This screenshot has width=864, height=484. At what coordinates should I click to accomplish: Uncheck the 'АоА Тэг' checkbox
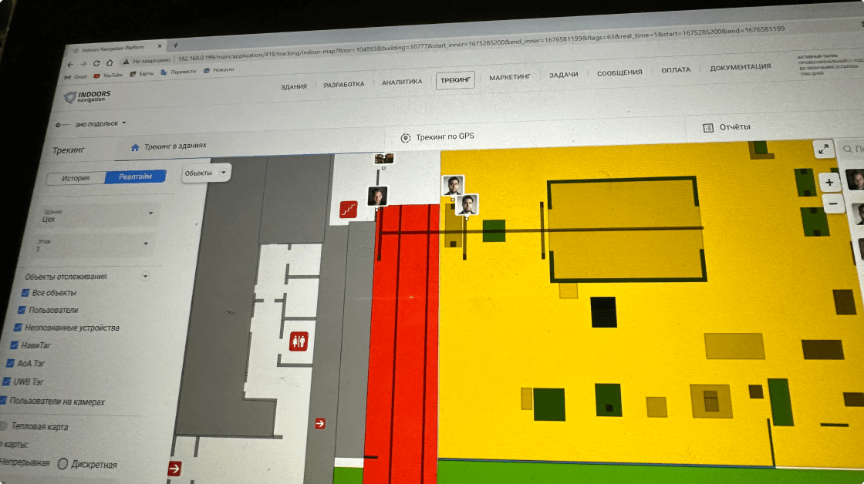[x=10, y=363]
